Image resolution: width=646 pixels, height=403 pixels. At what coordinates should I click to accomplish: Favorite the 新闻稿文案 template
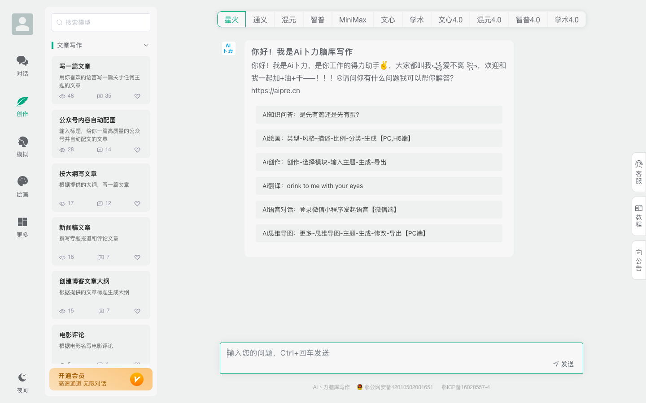point(137,257)
